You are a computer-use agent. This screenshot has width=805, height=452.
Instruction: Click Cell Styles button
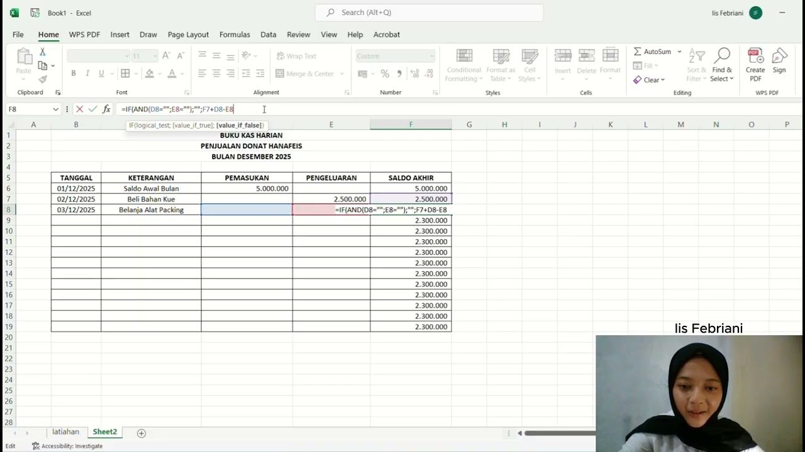tap(530, 65)
